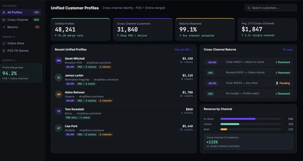Viewport: 303px width, 161px height.
Task: Click Resolved status on Order #4821
Action: tap(283, 62)
